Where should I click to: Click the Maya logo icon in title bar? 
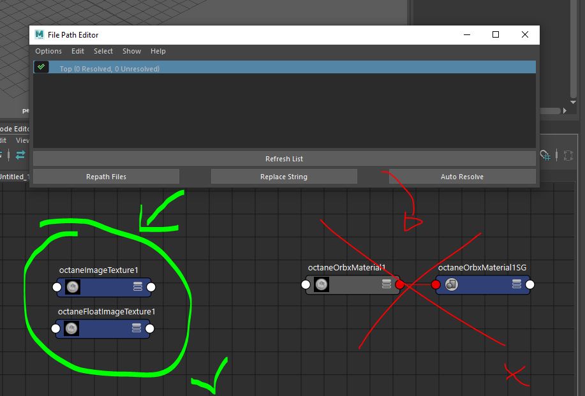(x=39, y=34)
